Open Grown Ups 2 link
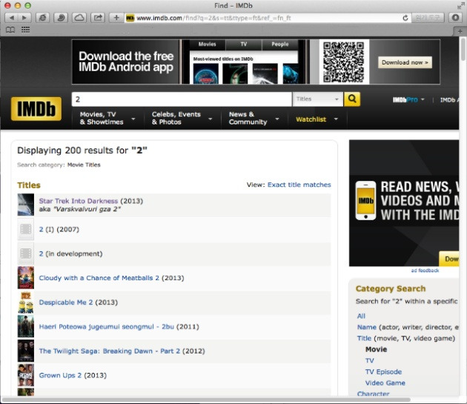The height and width of the screenshot is (404, 467). [x=60, y=375]
